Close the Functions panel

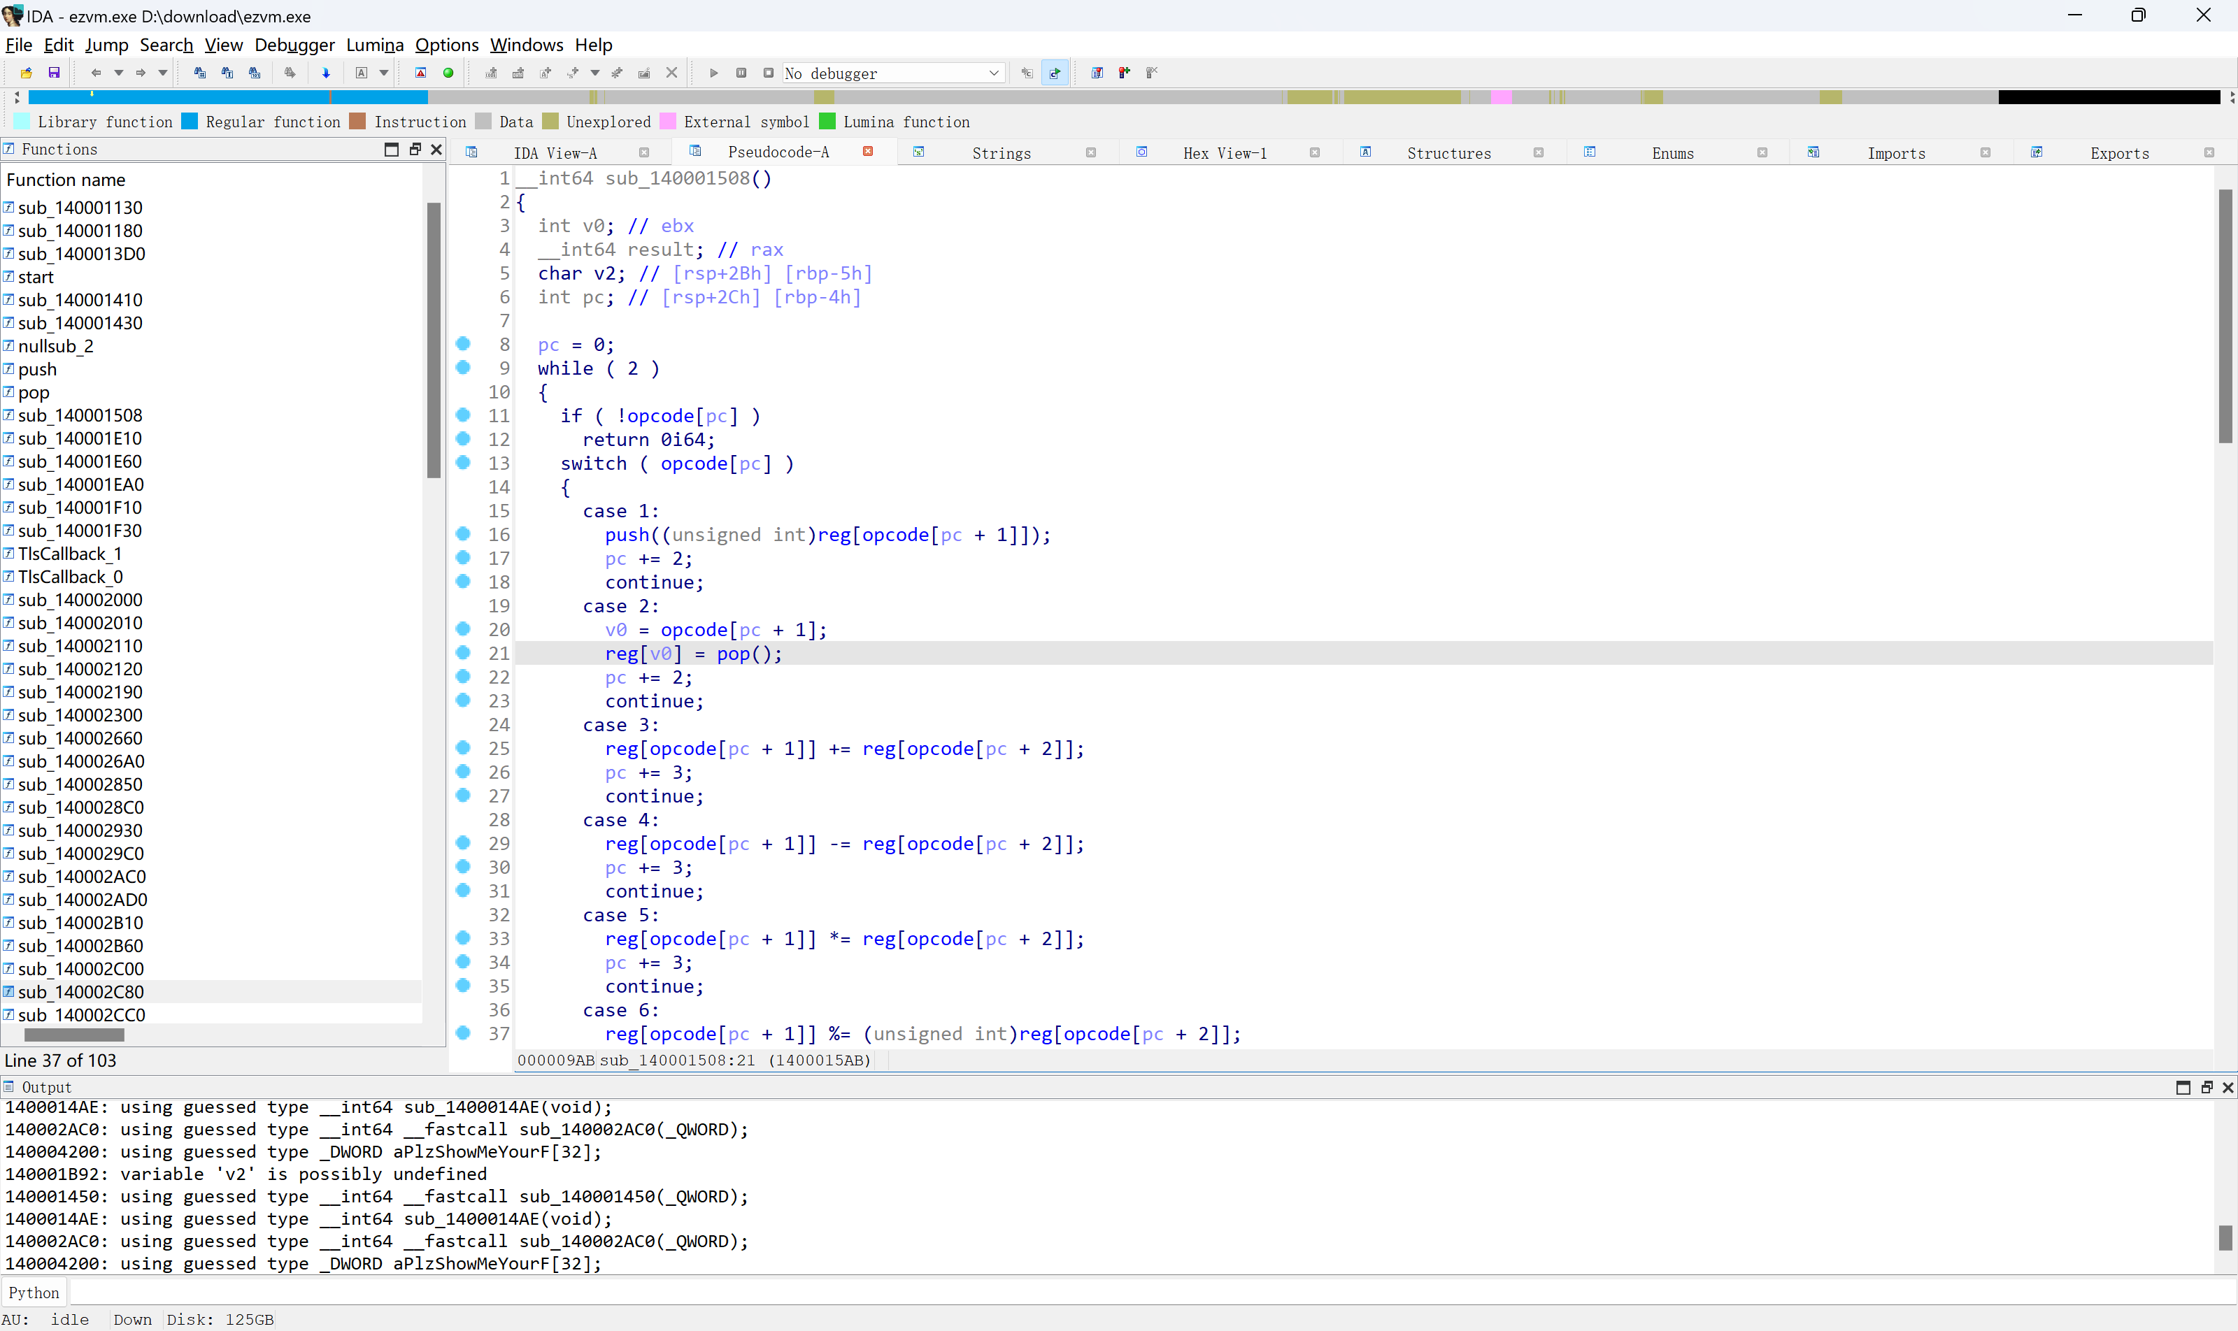point(436,149)
